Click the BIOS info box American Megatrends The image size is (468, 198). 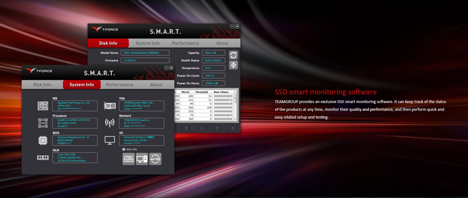[75, 140]
